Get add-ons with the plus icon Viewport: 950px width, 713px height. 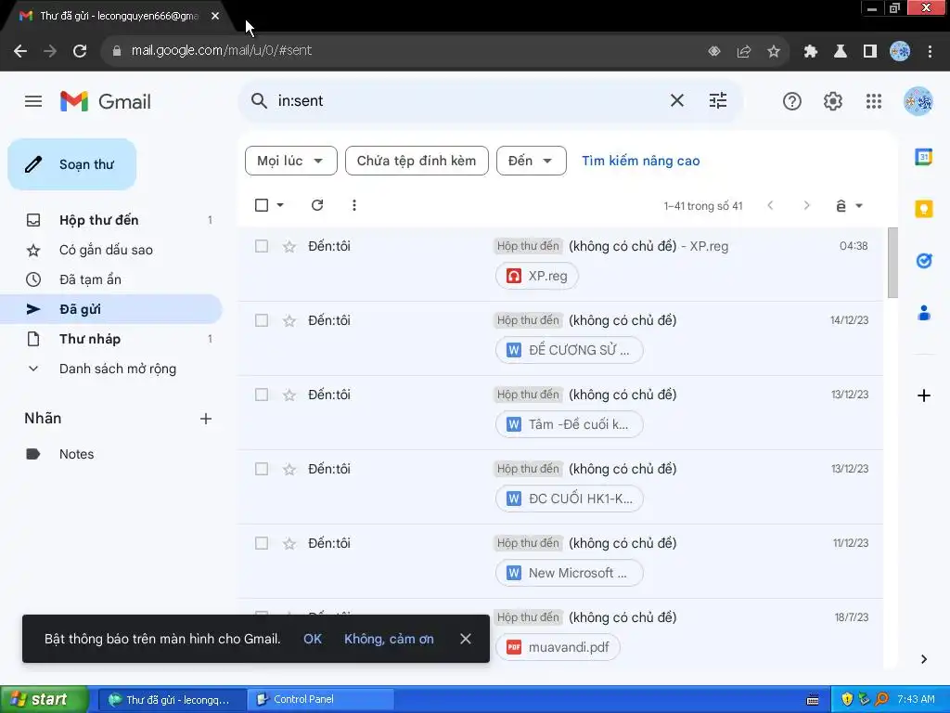coord(923,395)
